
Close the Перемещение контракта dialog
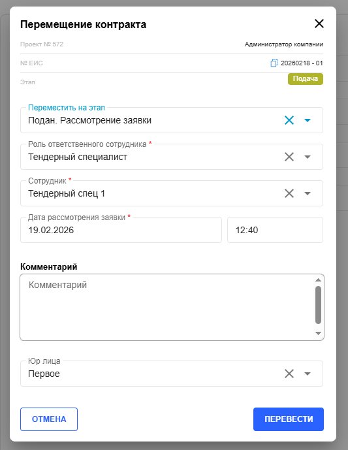point(319,24)
